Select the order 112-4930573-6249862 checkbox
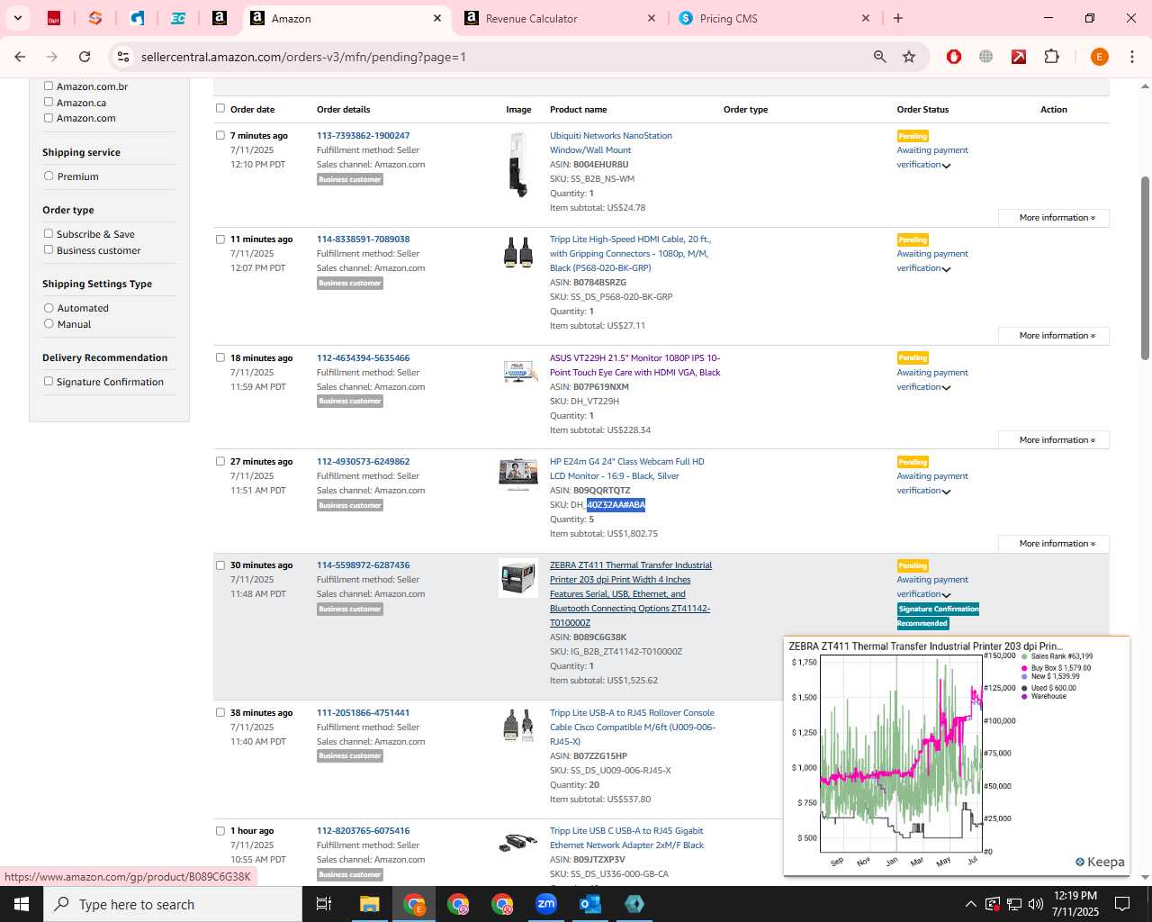1152x922 pixels. pyautogui.click(x=220, y=461)
